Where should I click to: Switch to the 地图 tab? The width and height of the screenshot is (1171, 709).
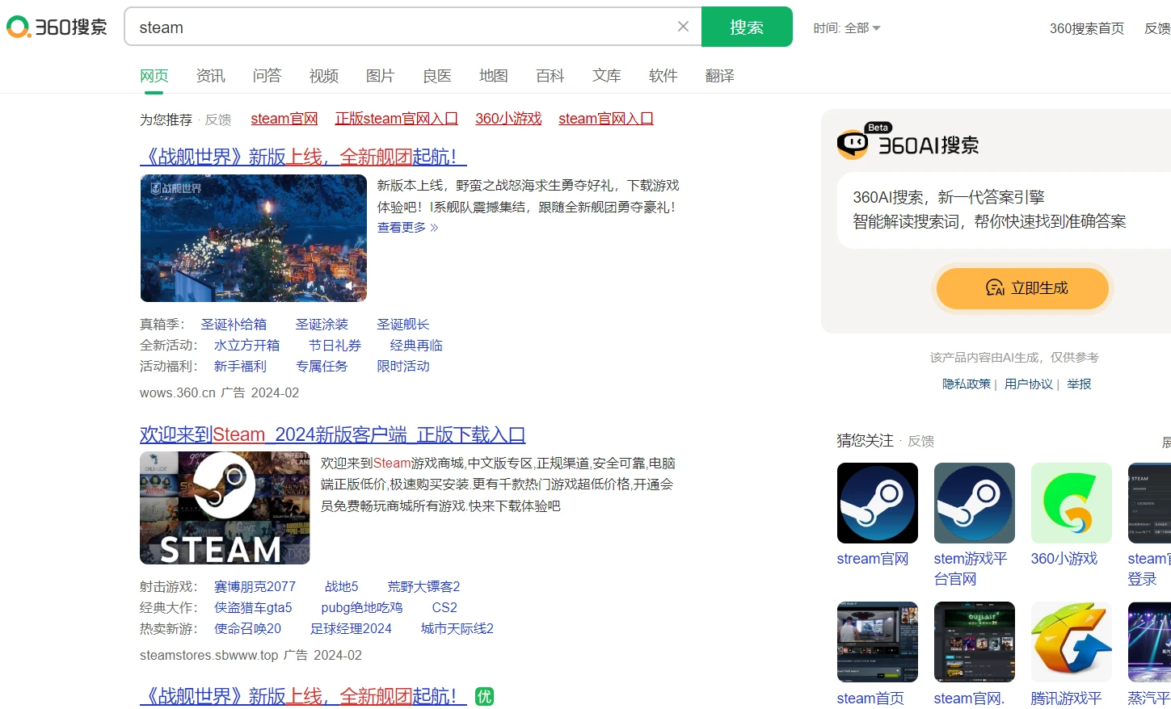pos(494,76)
